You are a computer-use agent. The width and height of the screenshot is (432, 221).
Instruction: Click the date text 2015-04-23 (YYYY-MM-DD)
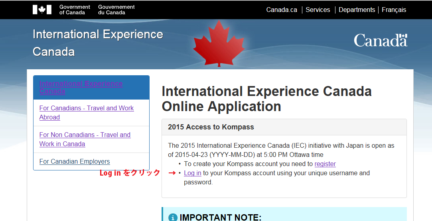click(215, 155)
